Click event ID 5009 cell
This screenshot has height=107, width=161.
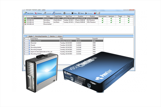tap(98, 43)
